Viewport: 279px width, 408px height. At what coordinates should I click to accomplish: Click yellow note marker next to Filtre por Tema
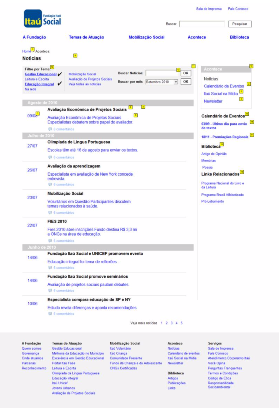52,67
